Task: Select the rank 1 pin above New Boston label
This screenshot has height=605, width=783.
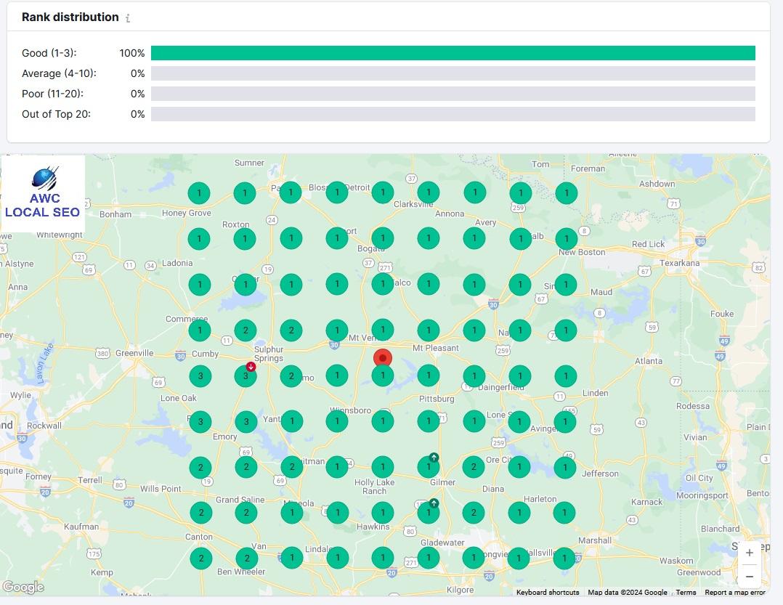Action: point(567,239)
